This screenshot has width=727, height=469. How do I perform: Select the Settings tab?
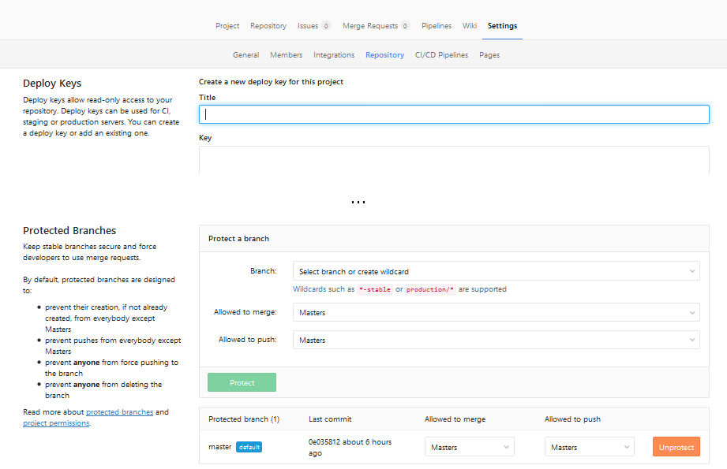[502, 26]
